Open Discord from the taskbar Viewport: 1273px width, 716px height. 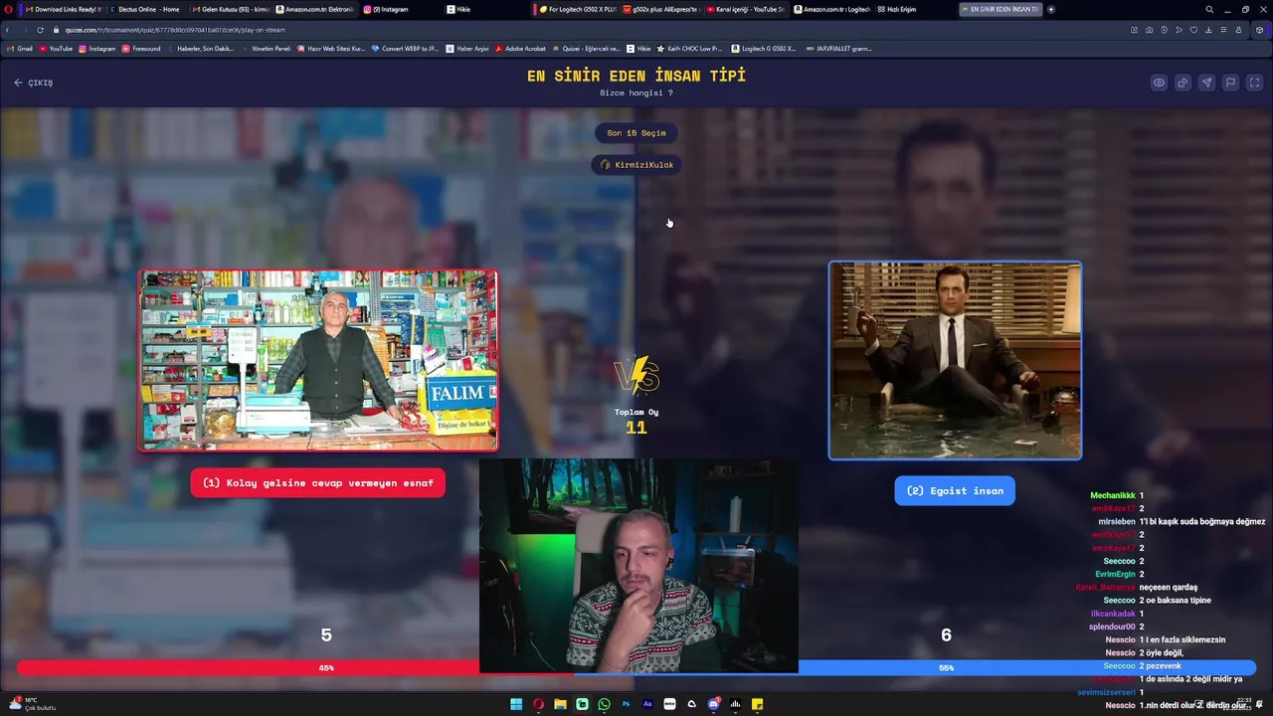coord(713,704)
